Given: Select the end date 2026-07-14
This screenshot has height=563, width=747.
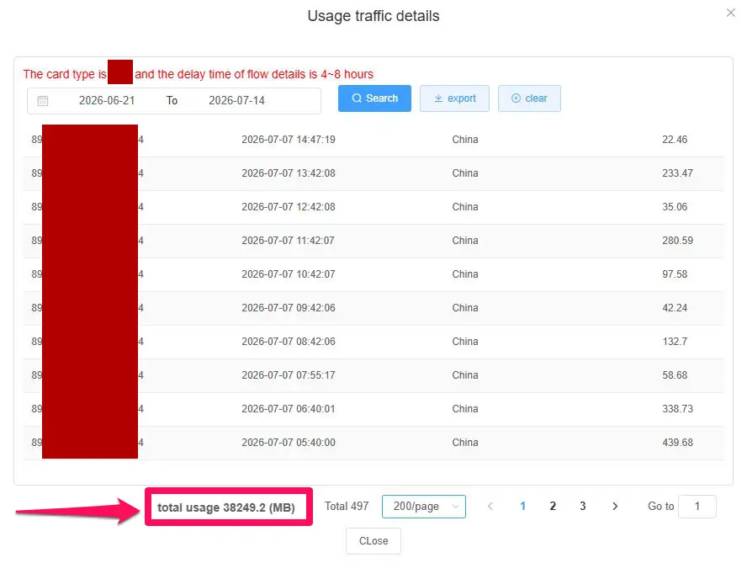Looking at the screenshot, I should point(236,101).
